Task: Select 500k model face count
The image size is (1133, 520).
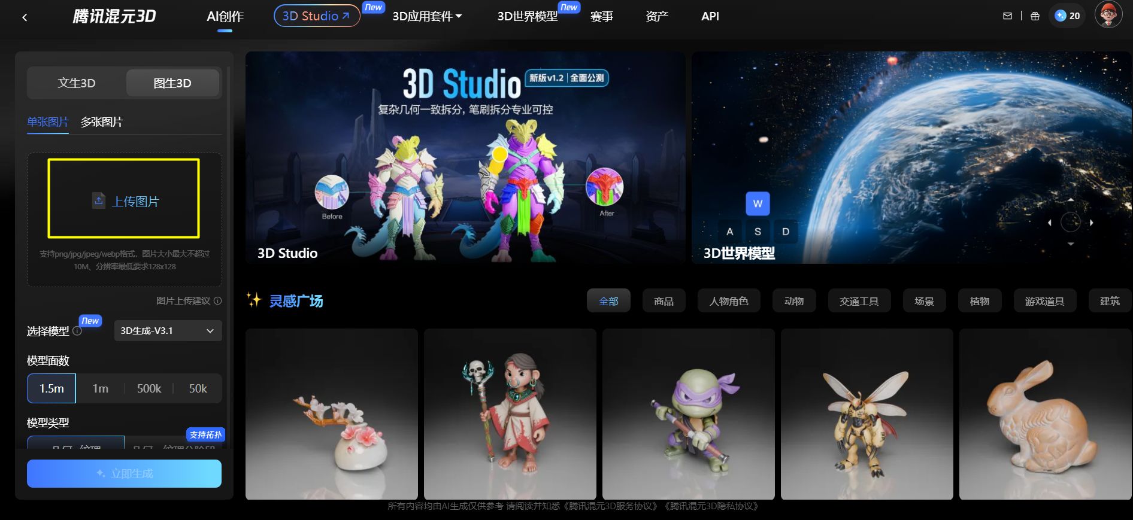Action: [149, 388]
